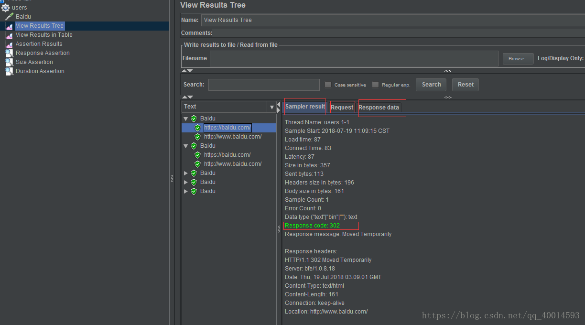
Task: Click the Reset button
Action: click(466, 85)
